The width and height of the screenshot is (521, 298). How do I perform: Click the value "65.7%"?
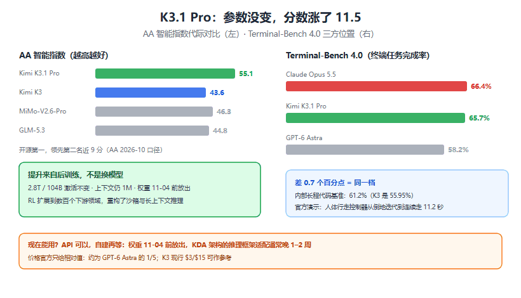tap(479, 118)
